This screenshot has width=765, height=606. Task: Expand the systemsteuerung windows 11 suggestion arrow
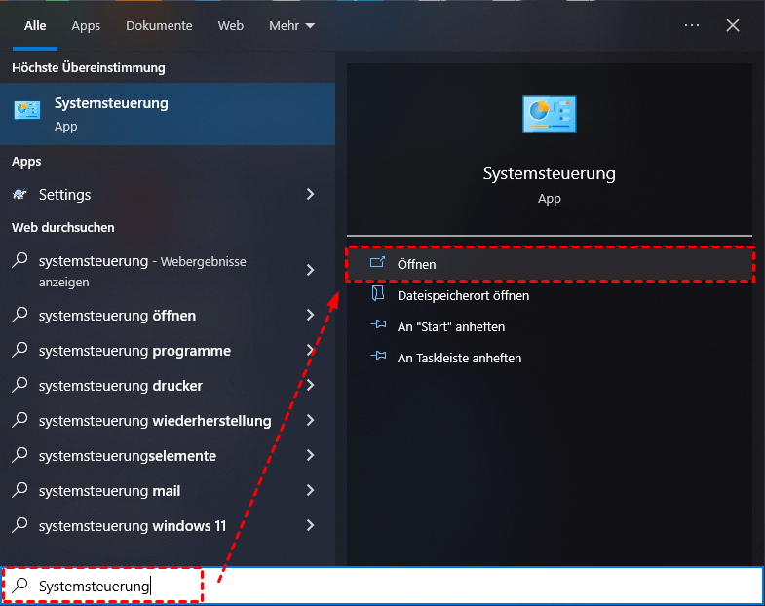pos(310,526)
